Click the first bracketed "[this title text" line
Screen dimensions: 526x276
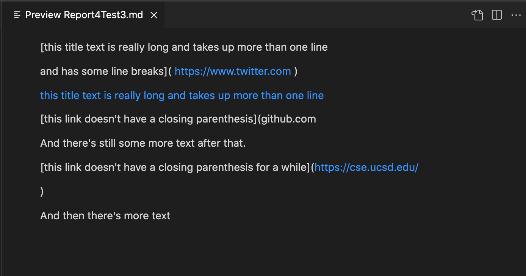click(x=184, y=48)
